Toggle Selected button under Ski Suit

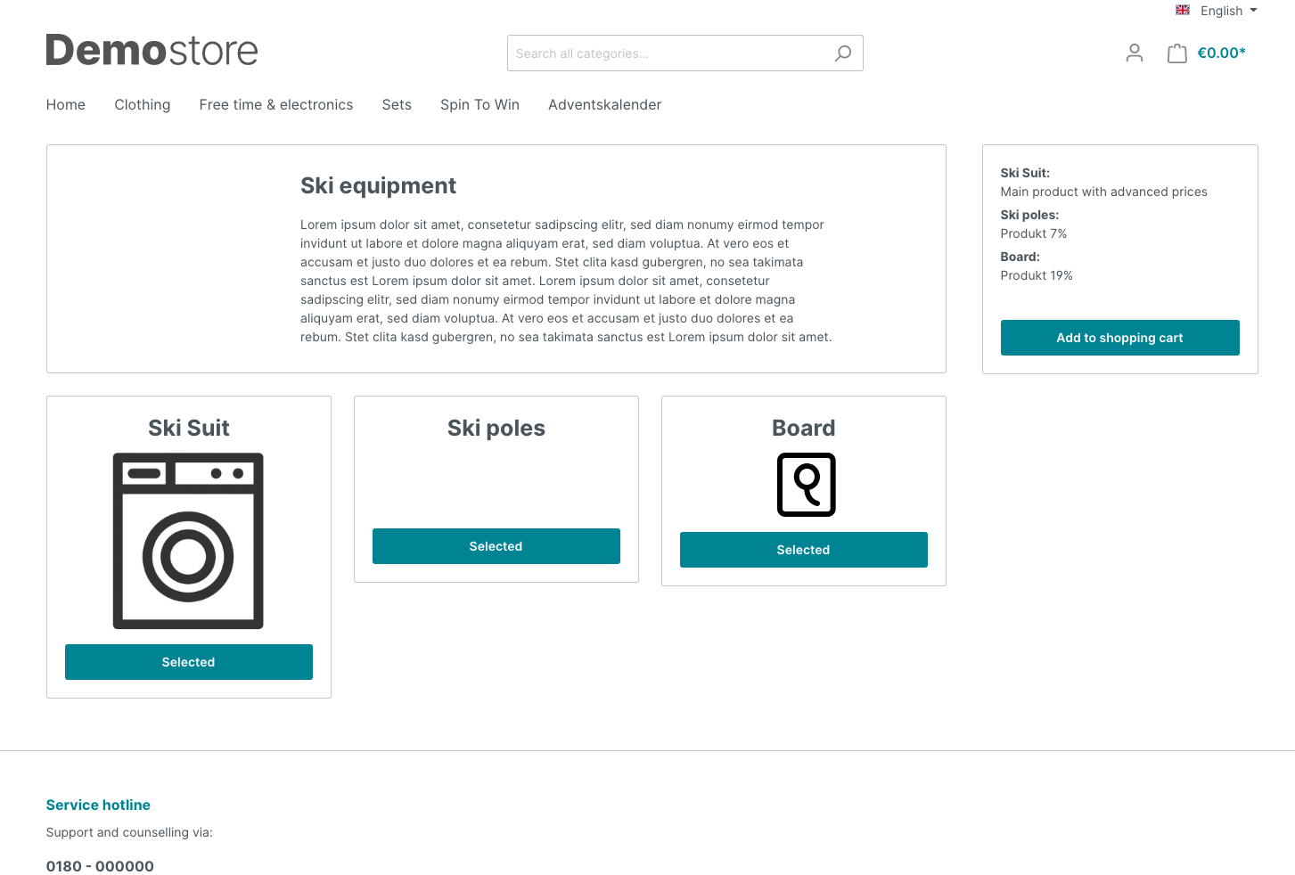(189, 662)
